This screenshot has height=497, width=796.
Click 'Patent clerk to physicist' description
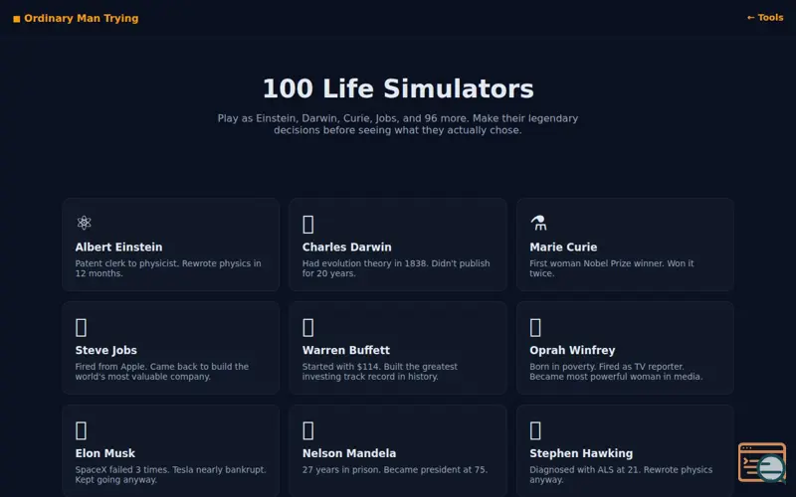[x=168, y=268]
